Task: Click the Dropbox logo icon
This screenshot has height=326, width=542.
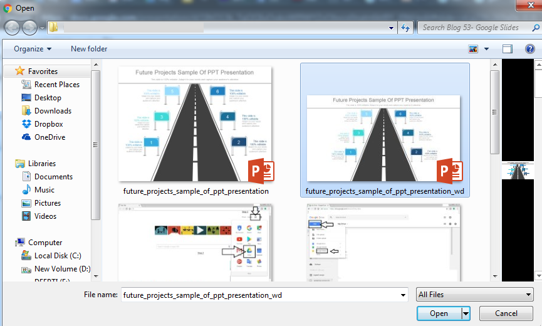Action: (x=26, y=124)
